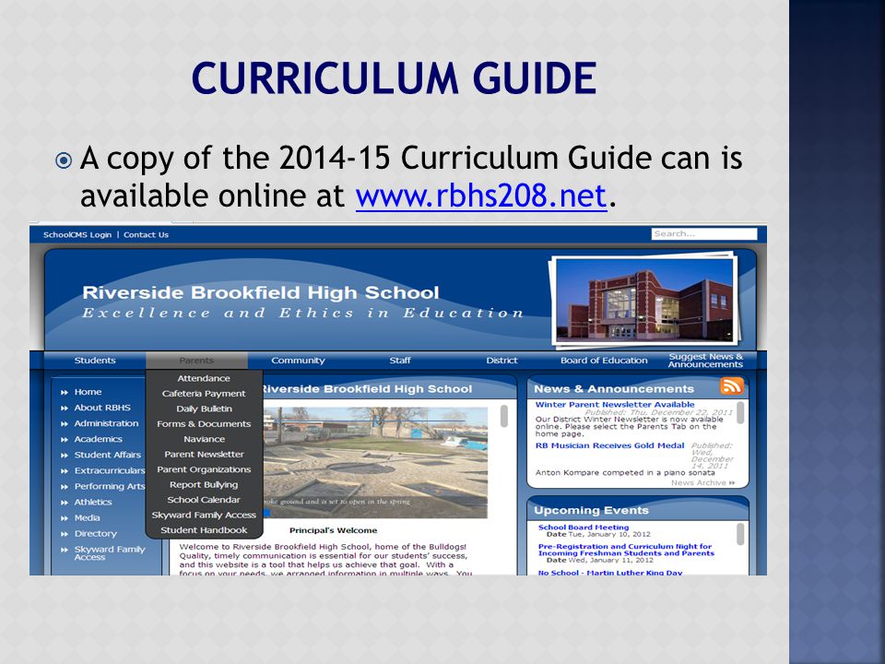
Task: Click the school building photo thumbnail
Action: [644, 300]
